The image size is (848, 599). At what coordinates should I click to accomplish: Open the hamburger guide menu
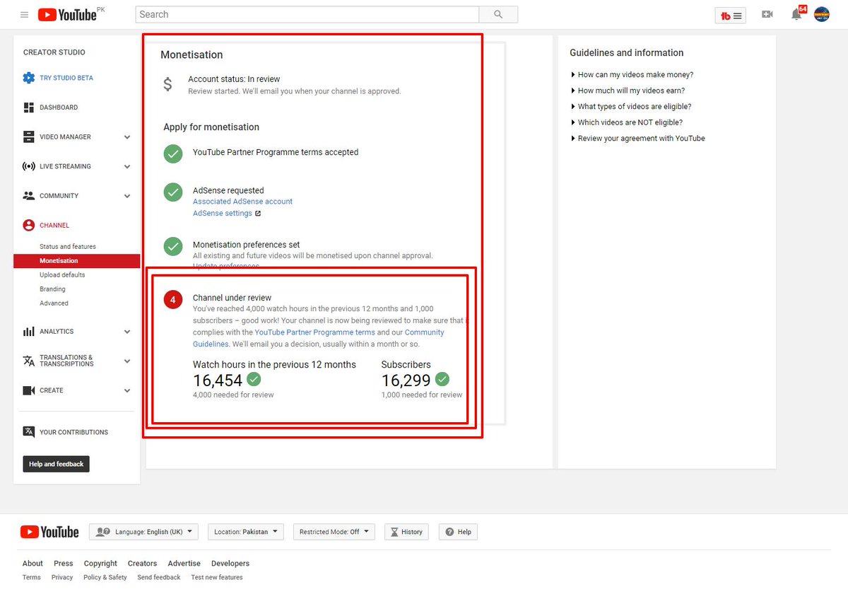(x=25, y=14)
